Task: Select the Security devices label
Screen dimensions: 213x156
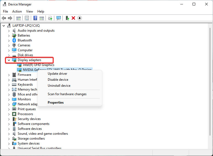Action: (x=29, y=119)
